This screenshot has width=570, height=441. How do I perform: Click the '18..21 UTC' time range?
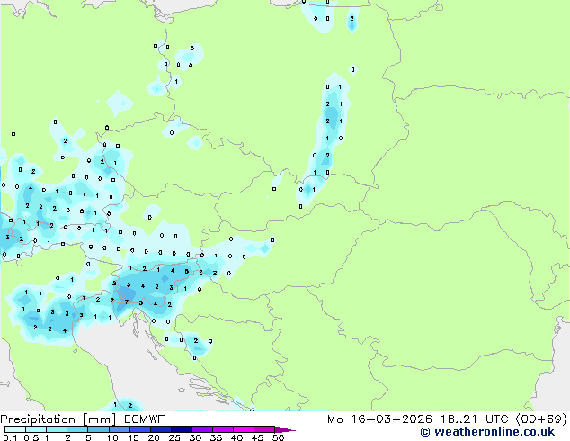pos(474,419)
